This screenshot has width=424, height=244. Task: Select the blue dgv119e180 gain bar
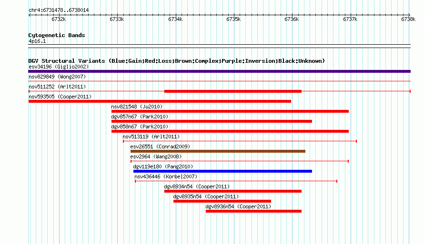(x=223, y=171)
